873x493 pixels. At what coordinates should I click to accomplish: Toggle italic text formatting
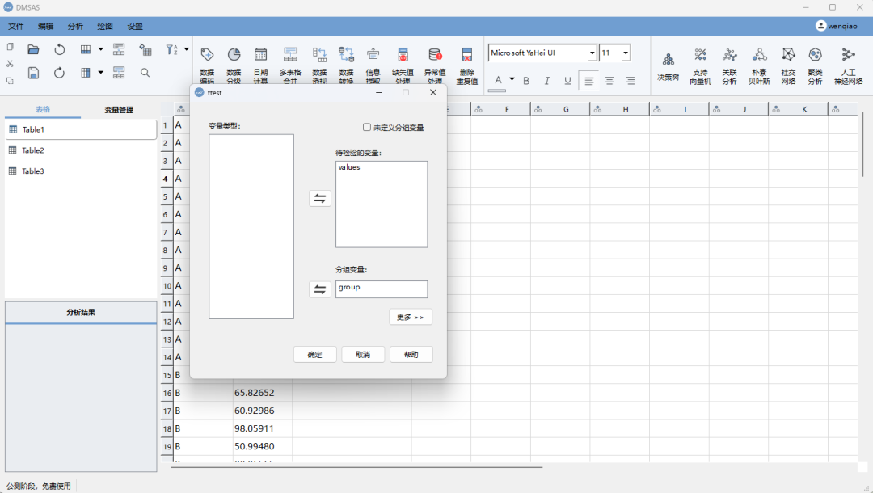click(x=547, y=81)
